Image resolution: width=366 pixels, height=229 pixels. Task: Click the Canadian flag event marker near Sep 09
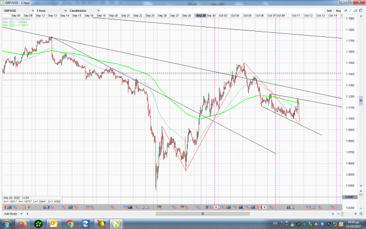(27, 207)
